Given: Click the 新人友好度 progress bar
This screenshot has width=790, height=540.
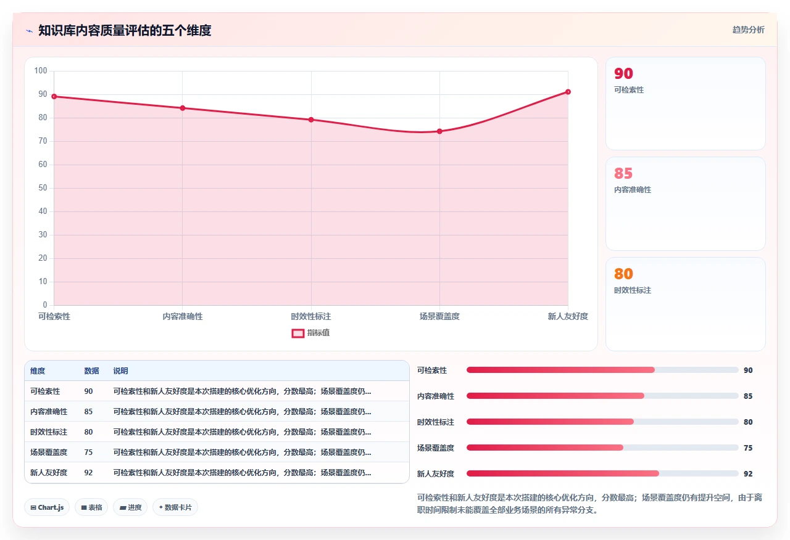Looking at the screenshot, I should coord(602,473).
